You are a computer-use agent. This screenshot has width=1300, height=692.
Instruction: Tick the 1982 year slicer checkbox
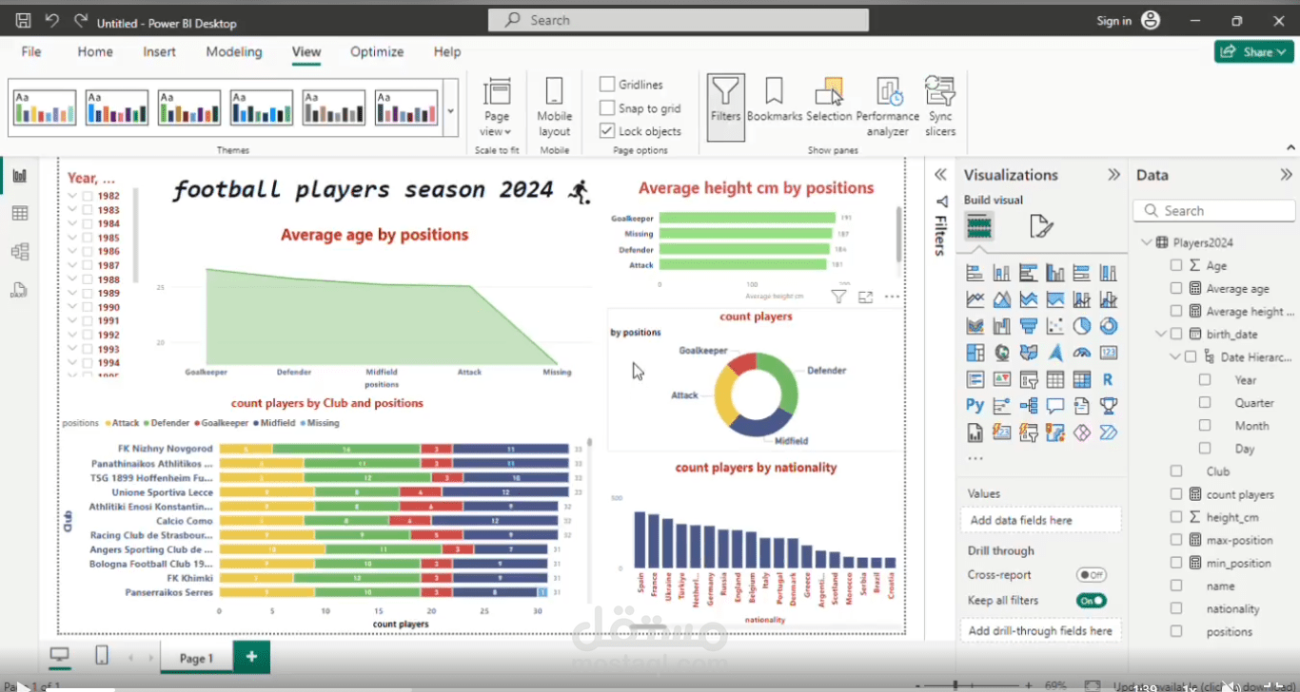click(88, 196)
